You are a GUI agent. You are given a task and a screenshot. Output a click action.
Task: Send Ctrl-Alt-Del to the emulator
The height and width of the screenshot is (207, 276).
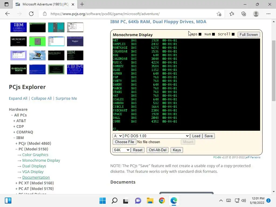point(157,150)
